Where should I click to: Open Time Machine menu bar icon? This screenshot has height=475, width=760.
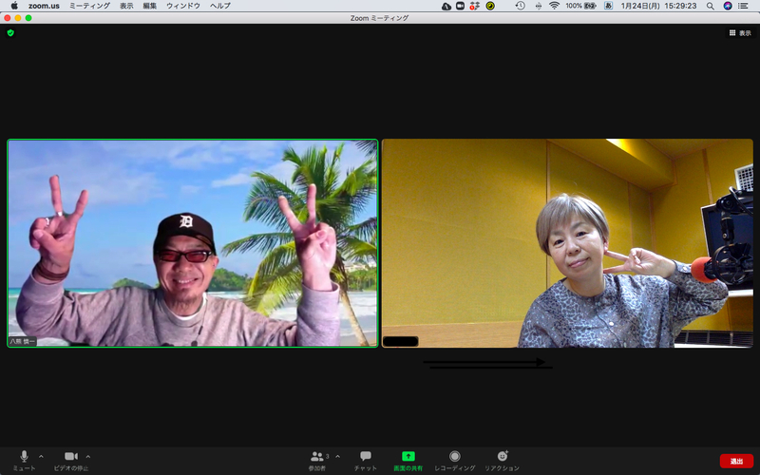[x=520, y=6]
